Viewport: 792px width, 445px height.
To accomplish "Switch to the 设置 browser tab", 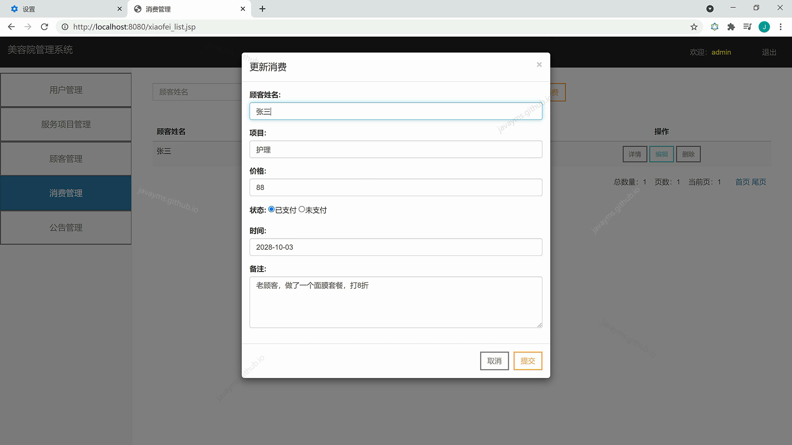I will click(x=62, y=9).
